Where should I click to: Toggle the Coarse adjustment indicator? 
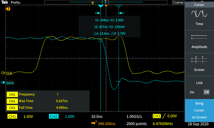click(x=178, y=2)
